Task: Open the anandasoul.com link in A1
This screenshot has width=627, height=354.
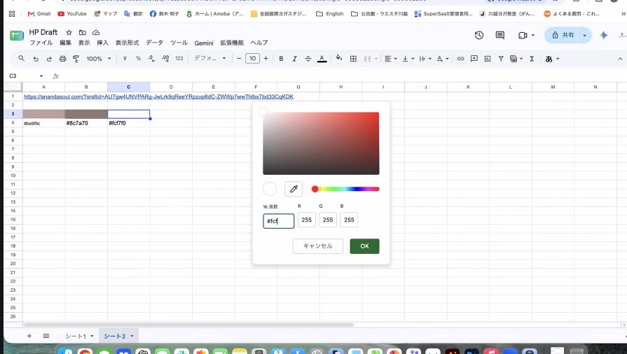Action: [159, 97]
